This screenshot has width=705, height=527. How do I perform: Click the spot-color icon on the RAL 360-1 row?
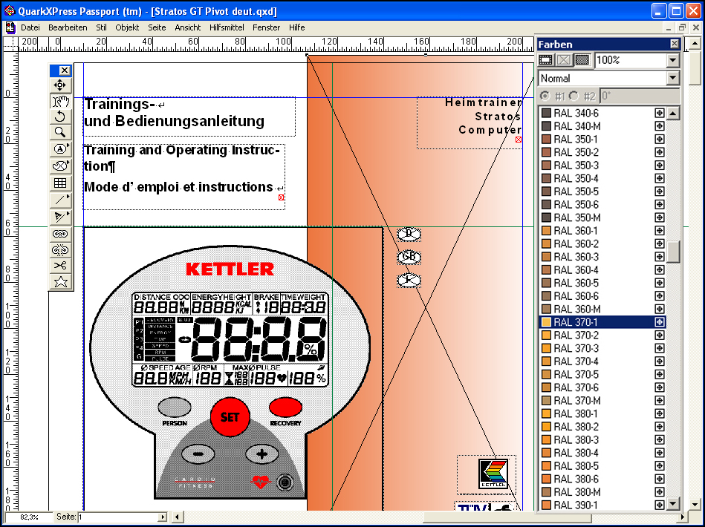[x=659, y=231]
